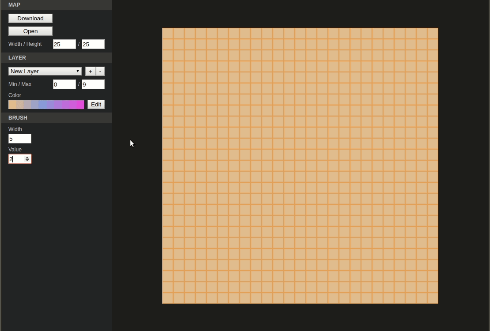
Task: Click the Open map button
Action: (30, 31)
